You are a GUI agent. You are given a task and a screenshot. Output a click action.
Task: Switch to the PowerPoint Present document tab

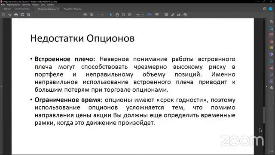click(73, 9)
